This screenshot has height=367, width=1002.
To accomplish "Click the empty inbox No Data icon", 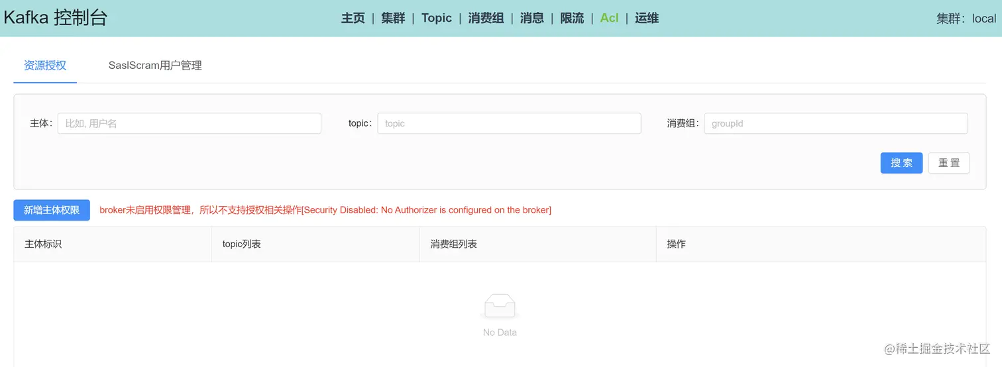I will [x=500, y=306].
